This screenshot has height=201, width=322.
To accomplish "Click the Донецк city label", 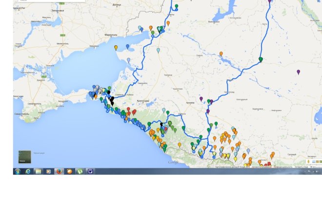I will pos(117,5).
